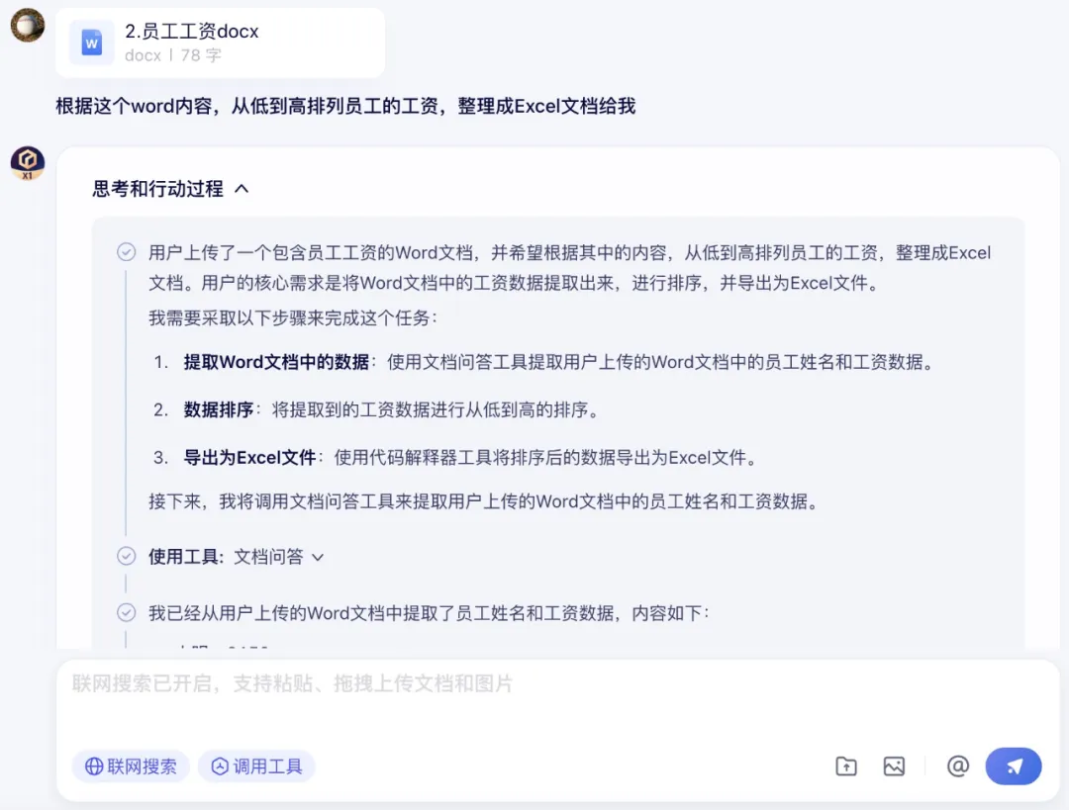Click the 思考和行动过程 heading text
Image resolution: width=1069 pixels, height=810 pixels.
157,189
